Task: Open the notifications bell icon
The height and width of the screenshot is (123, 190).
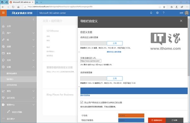Action: 151,13
